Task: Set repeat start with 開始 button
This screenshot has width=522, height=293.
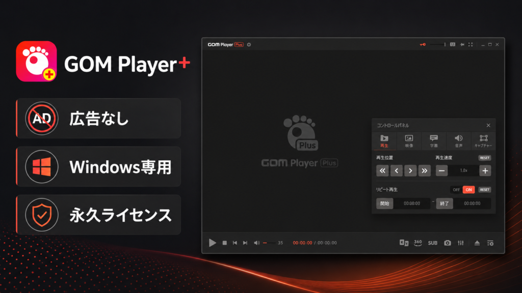Action: click(385, 203)
